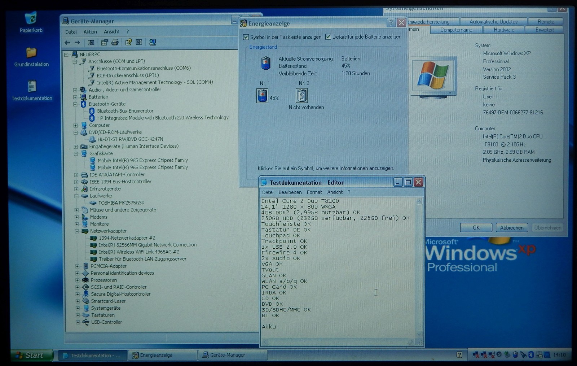This screenshot has width=577, height=366.
Task: Switch to Energieanzeige taskbar button
Action: tap(163, 355)
